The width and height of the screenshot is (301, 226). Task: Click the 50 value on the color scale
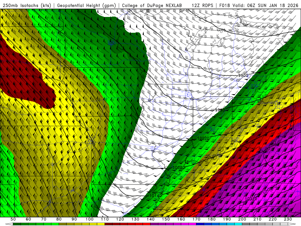click(x=13, y=219)
